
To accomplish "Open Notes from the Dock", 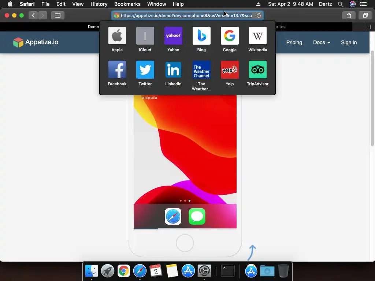I will [x=172, y=271].
